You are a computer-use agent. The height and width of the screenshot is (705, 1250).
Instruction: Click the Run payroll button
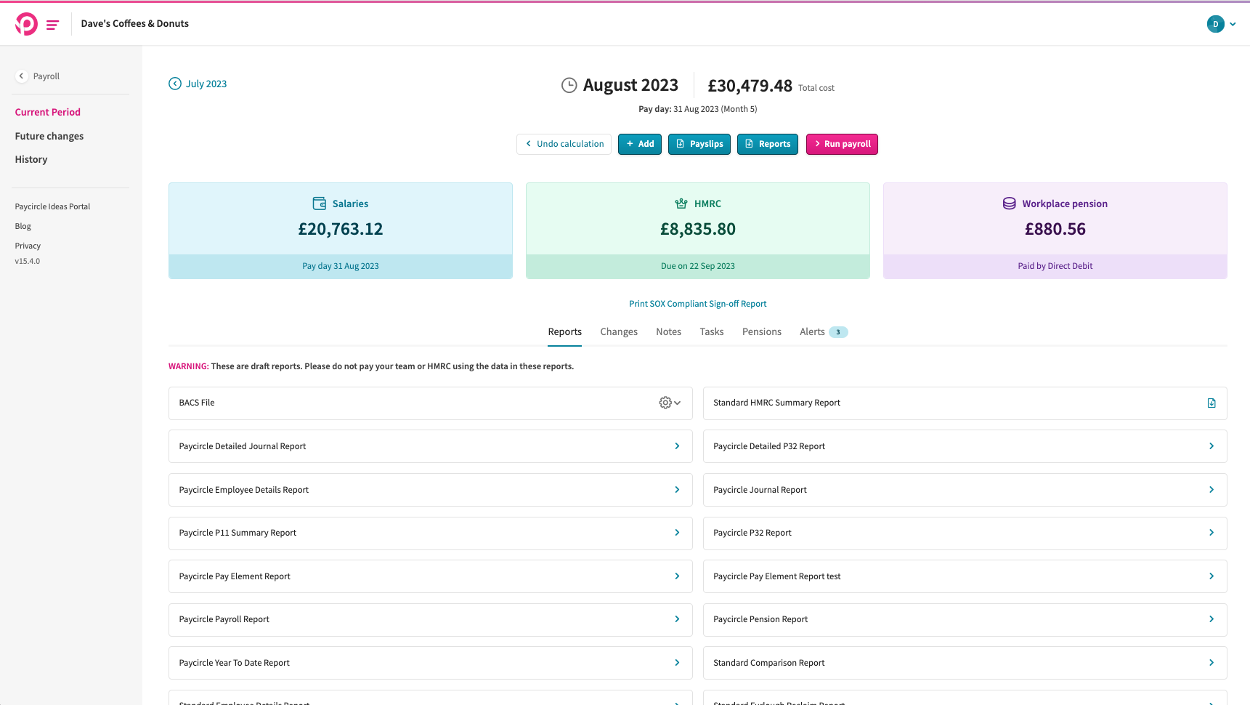pyautogui.click(x=842, y=144)
